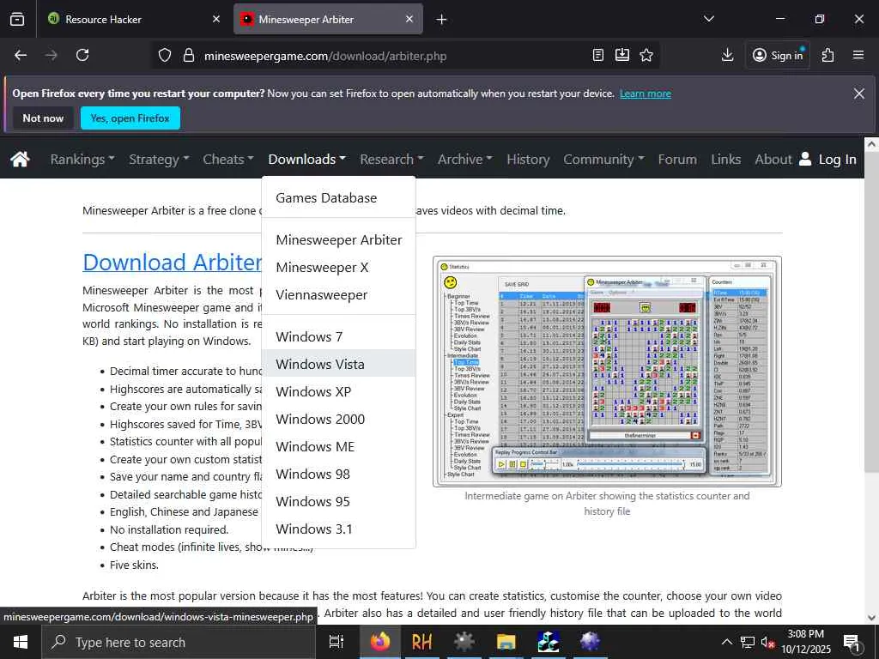The width and height of the screenshot is (879, 659).
Task: Close the Minesweeper Arbiter tab
Action: pos(409,19)
